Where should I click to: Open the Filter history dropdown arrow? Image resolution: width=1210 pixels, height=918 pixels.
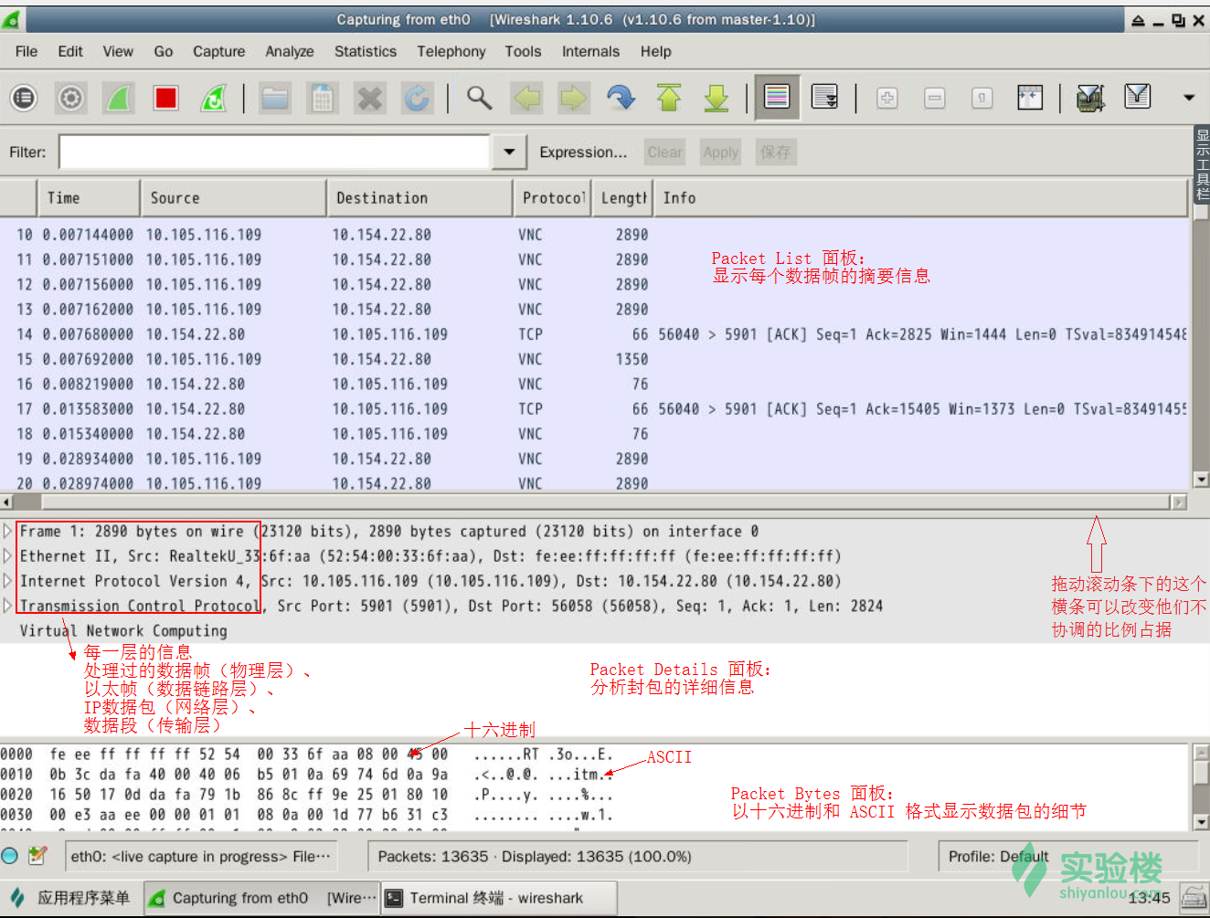509,152
